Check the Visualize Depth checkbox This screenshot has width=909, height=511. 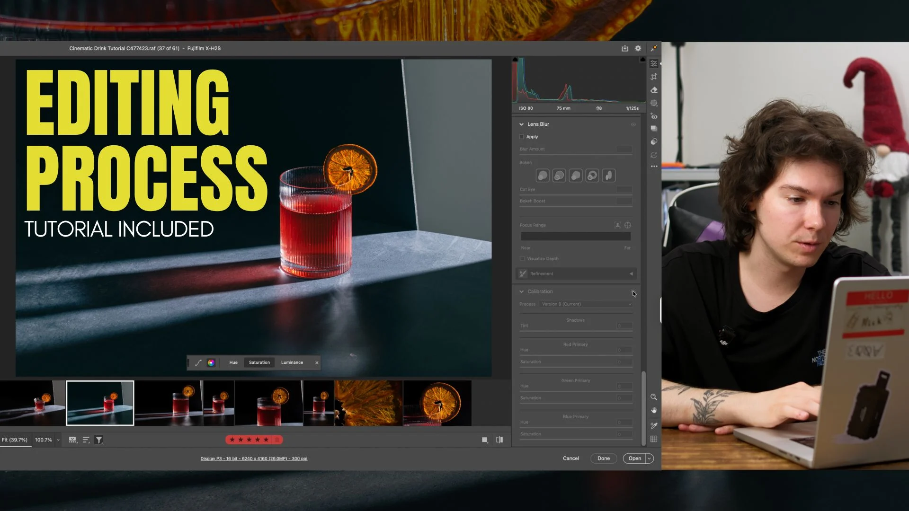point(522,259)
